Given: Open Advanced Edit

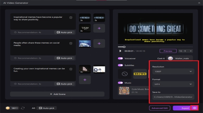Looking at the screenshot, I should point(160,108).
